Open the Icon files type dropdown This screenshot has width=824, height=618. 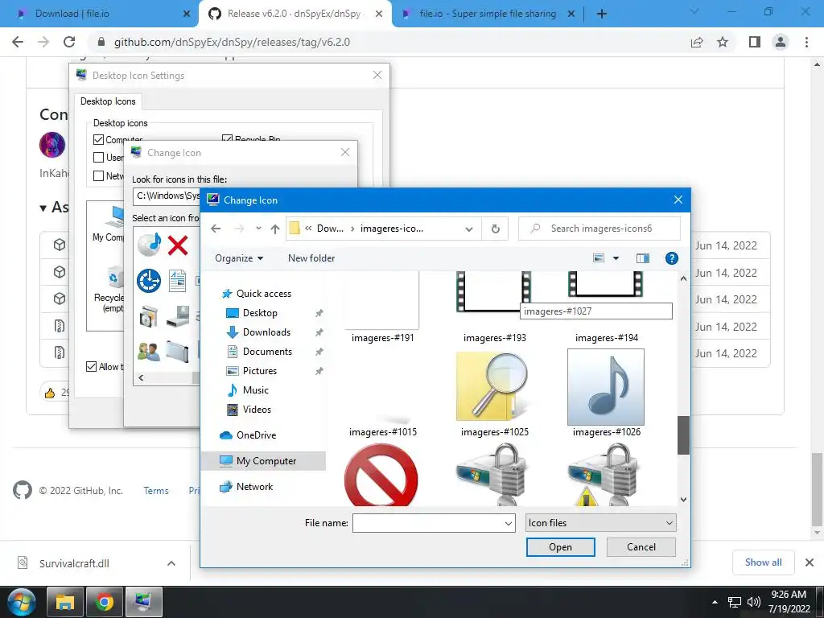[x=600, y=523]
